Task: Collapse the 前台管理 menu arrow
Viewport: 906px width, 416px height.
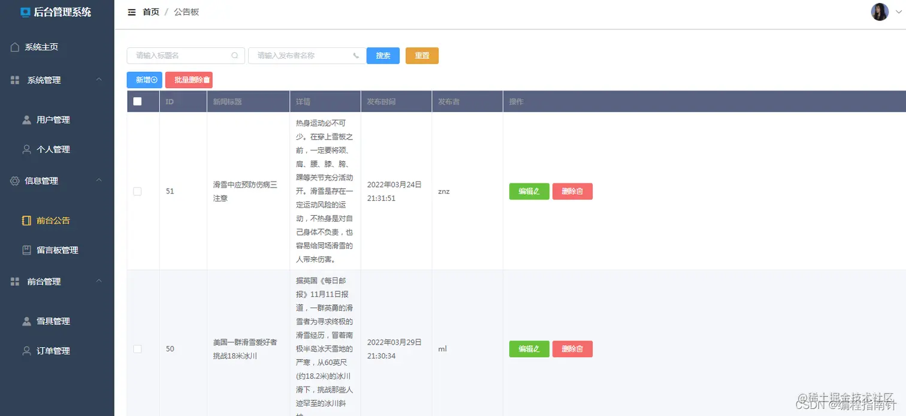Action: pos(99,281)
